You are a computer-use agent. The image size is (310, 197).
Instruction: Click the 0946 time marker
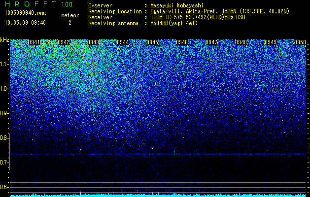(182, 42)
